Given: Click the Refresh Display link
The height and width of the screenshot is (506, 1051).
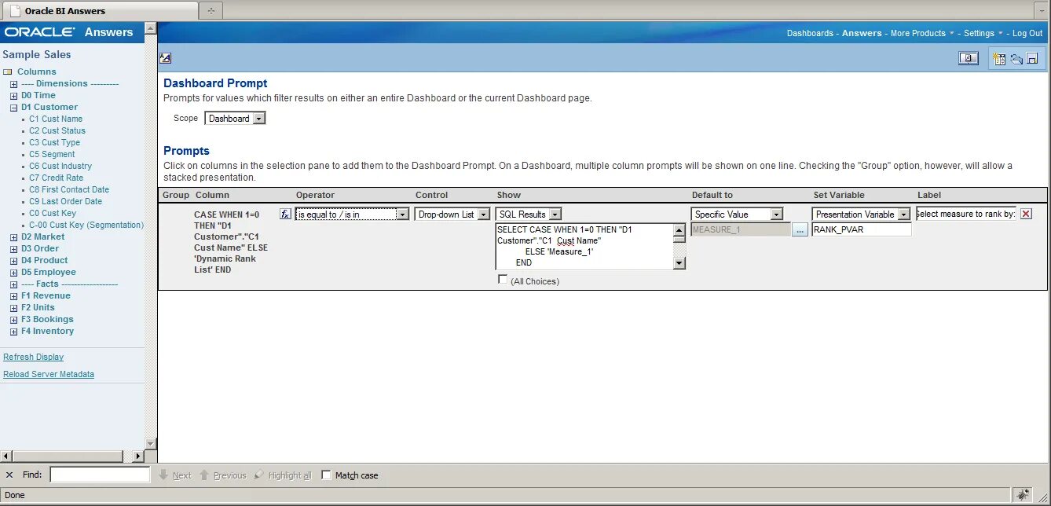Looking at the screenshot, I should pos(33,357).
